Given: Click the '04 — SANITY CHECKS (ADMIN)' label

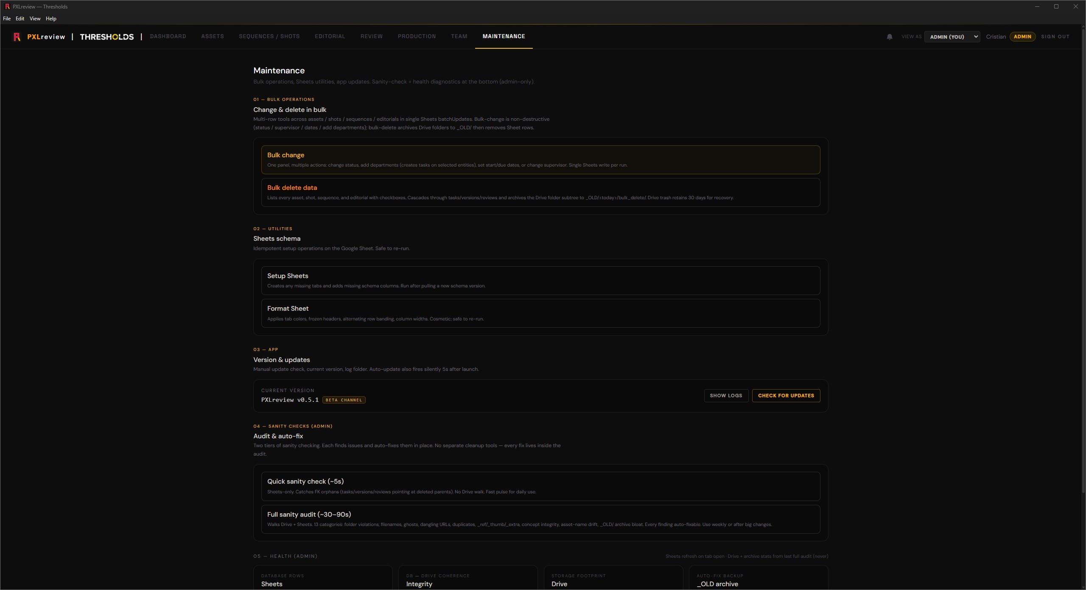Looking at the screenshot, I should coord(293,426).
